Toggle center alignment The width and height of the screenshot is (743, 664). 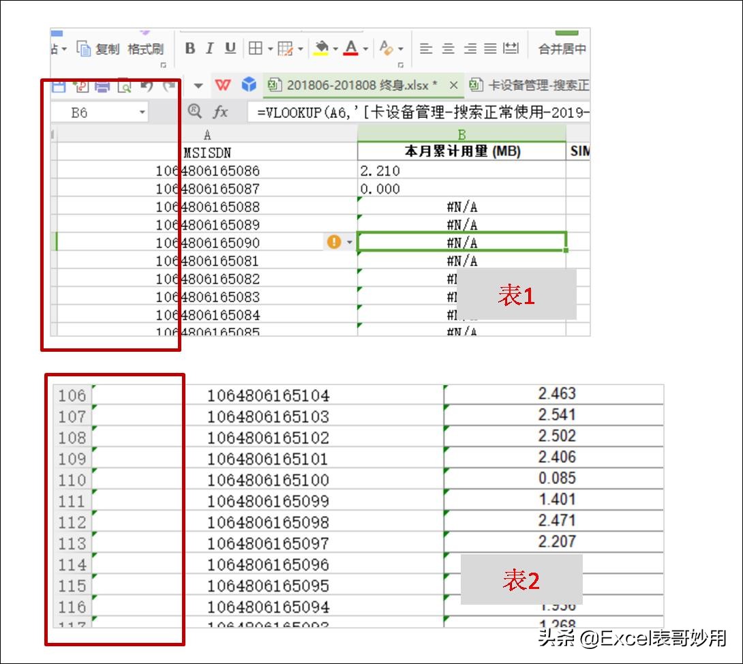448,47
